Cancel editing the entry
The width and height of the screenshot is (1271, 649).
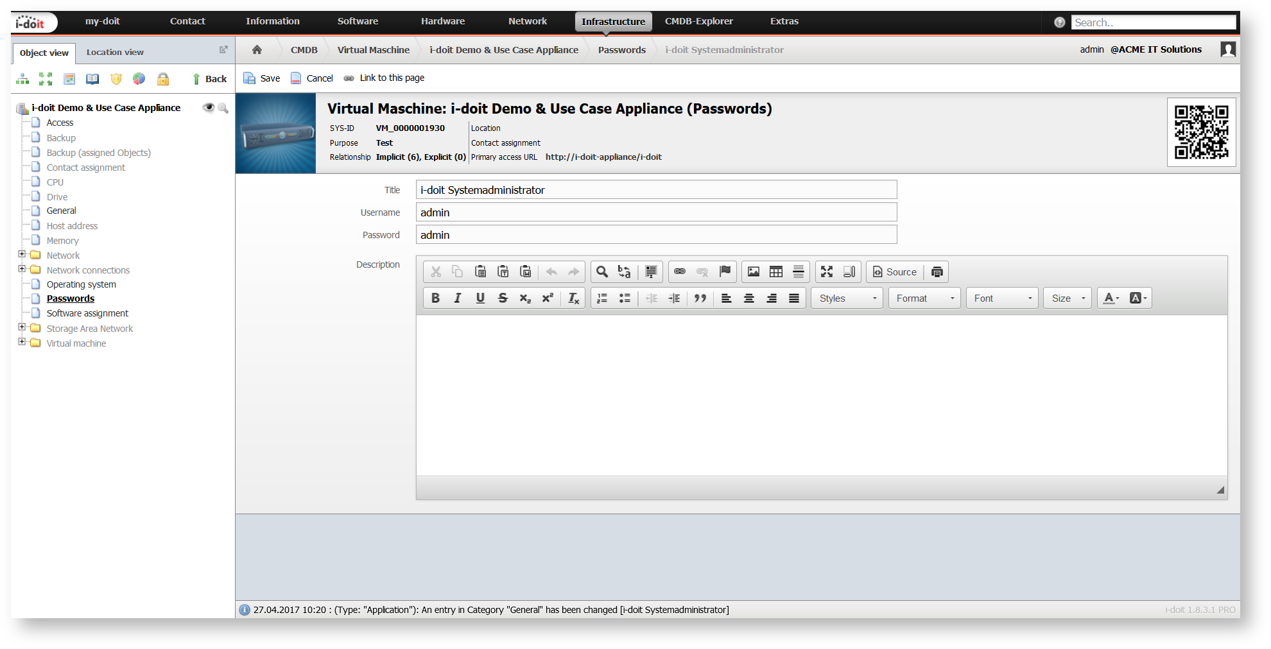pyautogui.click(x=312, y=78)
